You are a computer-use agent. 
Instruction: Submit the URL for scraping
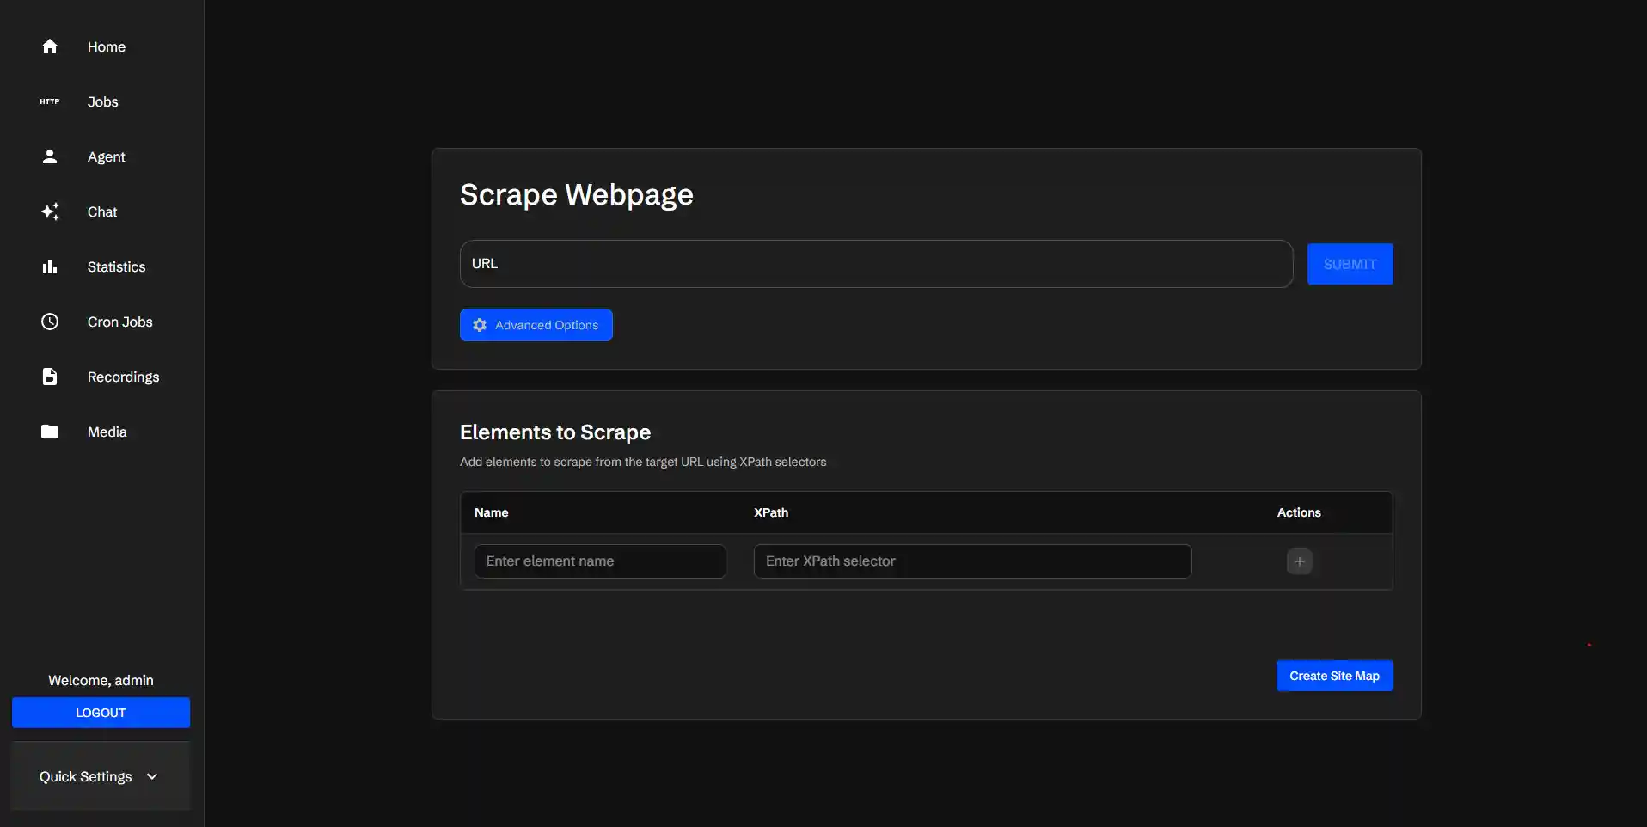pyautogui.click(x=1350, y=263)
